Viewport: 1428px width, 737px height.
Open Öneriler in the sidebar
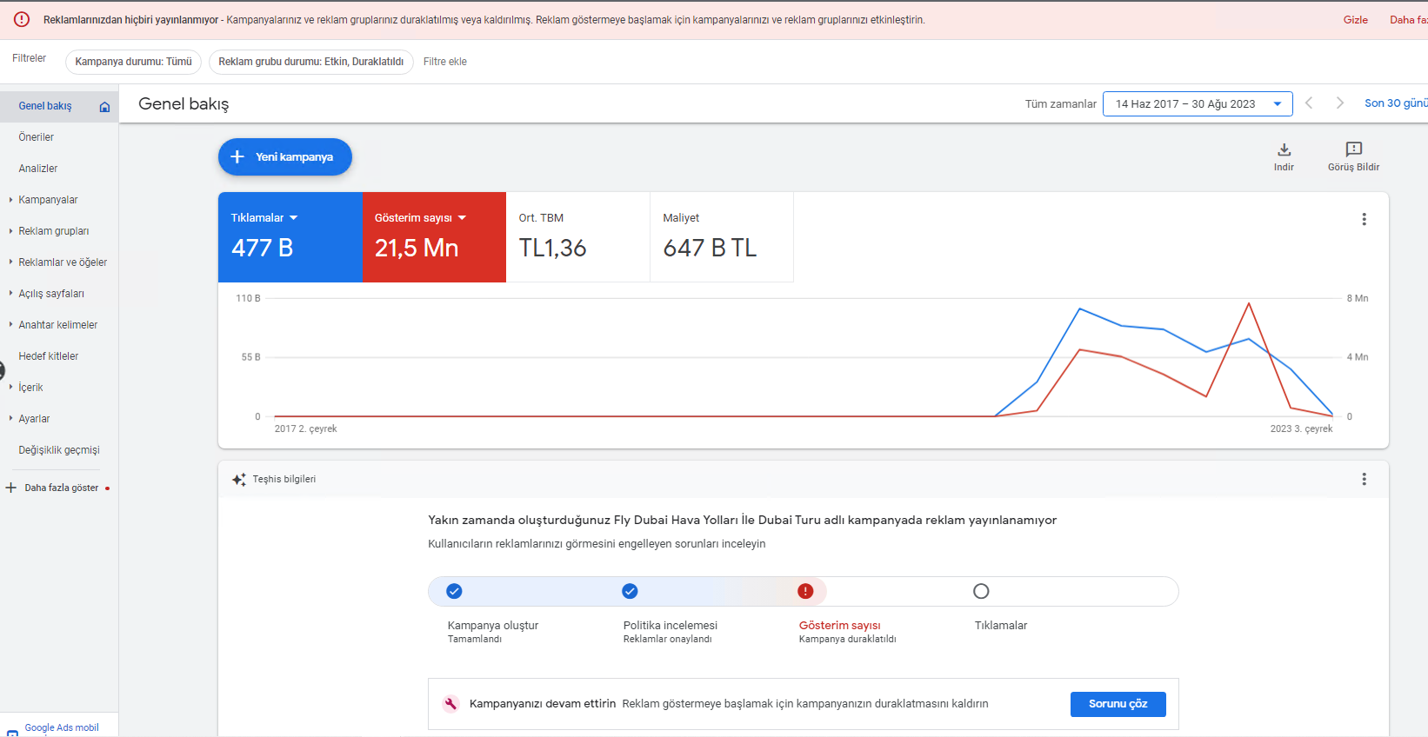tap(37, 137)
